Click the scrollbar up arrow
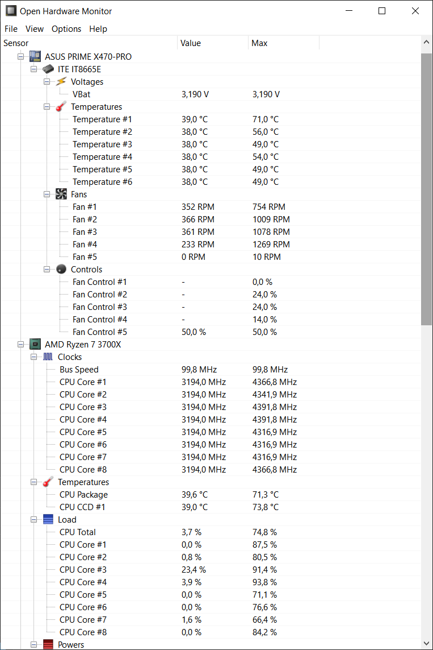 click(x=426, y=42)
